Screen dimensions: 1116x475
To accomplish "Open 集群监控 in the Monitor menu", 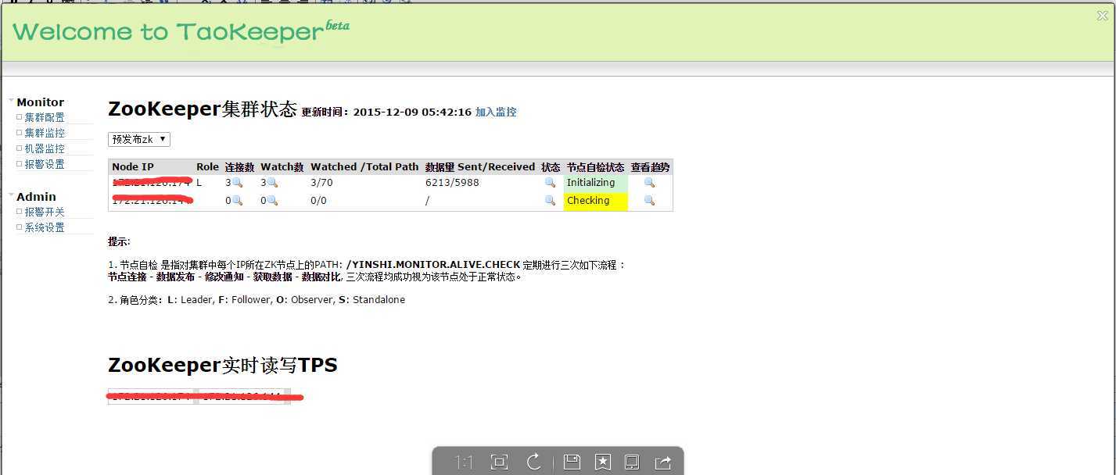I will tap(45, 133).
